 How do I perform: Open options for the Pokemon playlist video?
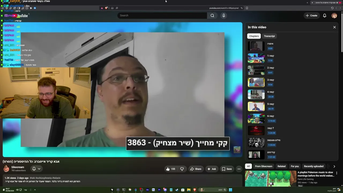(337, 173)
